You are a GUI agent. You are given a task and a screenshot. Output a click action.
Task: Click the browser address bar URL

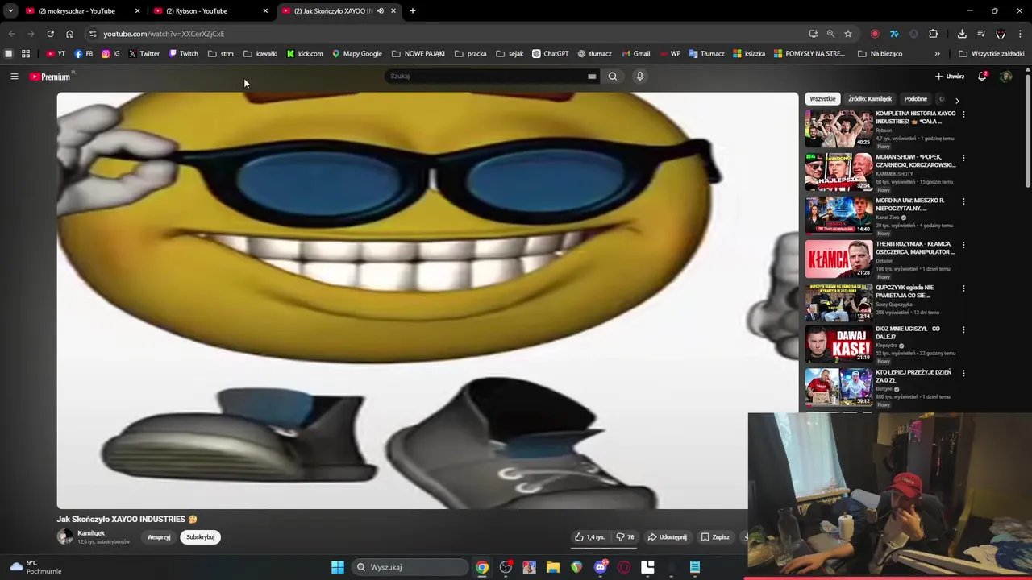click(164, 34)
